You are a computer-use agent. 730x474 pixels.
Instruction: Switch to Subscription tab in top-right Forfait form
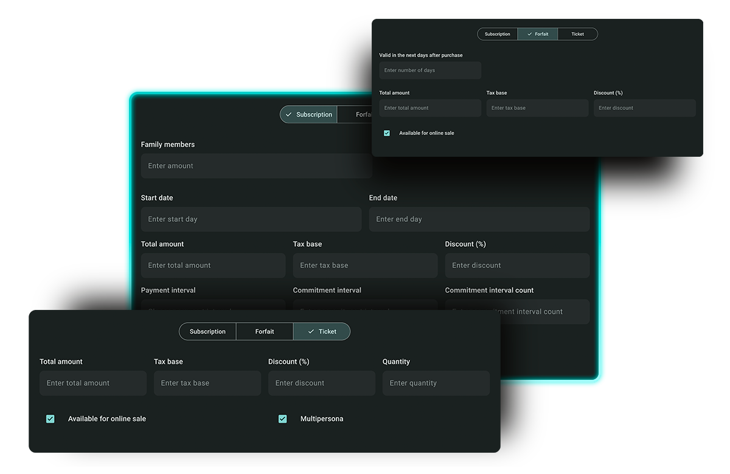[498, 34]
